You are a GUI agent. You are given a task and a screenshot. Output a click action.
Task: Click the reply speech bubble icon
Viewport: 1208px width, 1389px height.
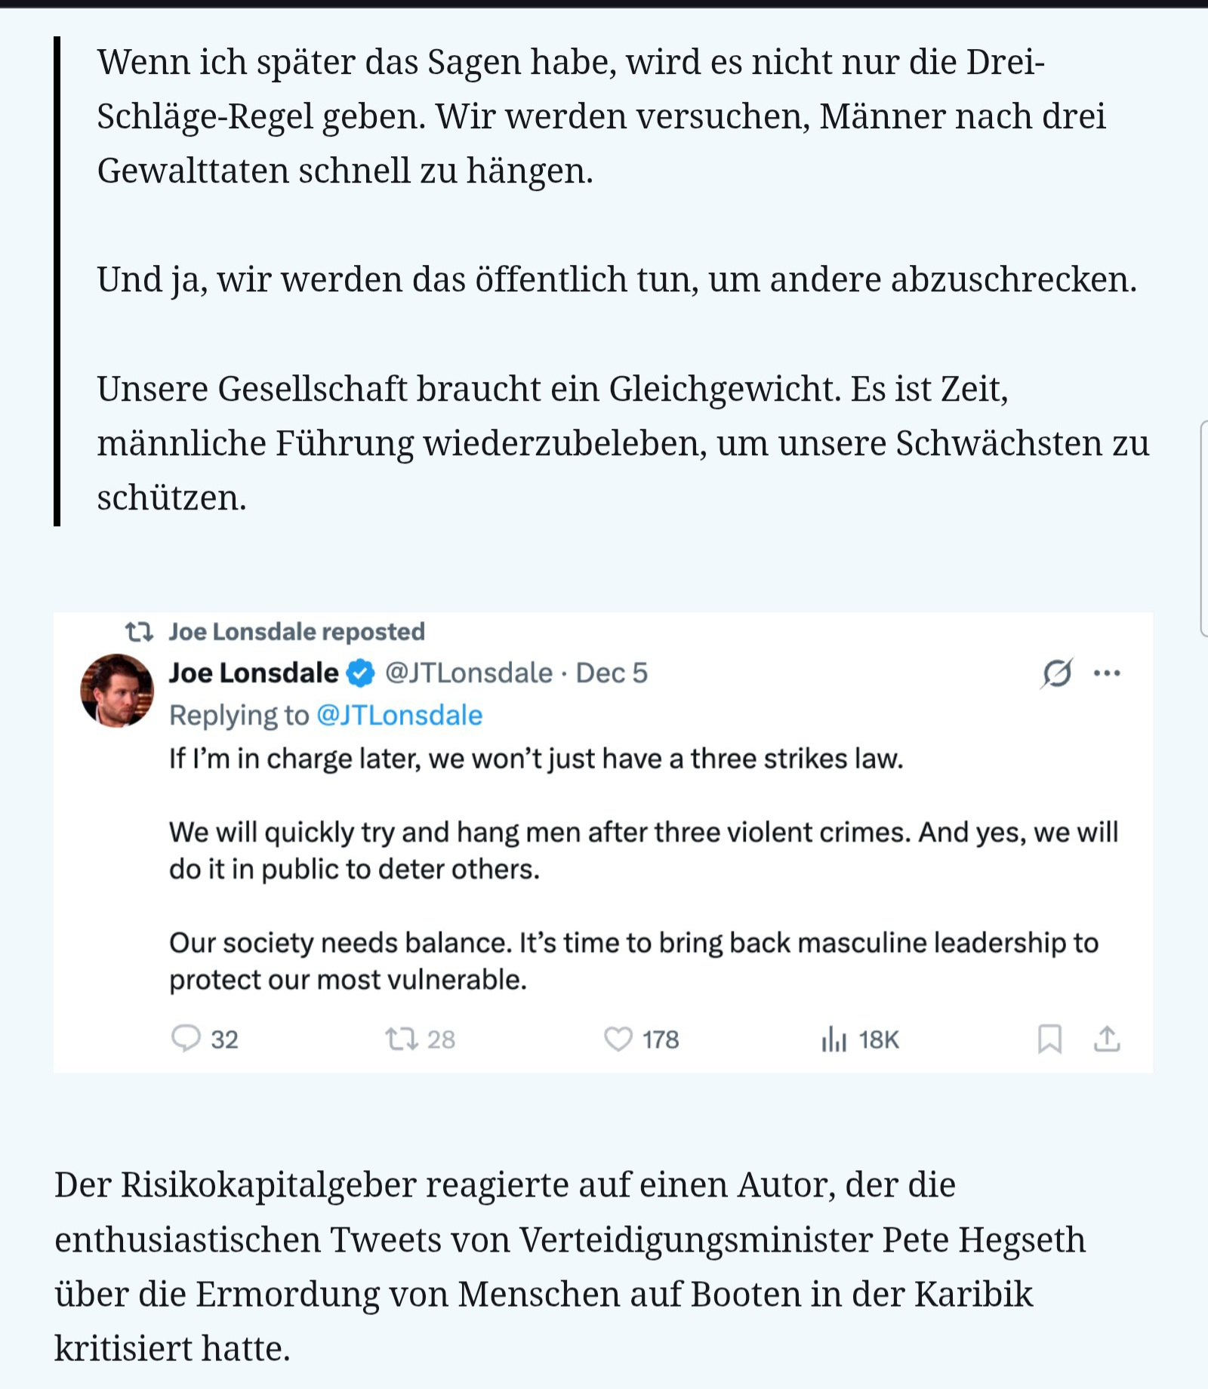(186, 1038)
